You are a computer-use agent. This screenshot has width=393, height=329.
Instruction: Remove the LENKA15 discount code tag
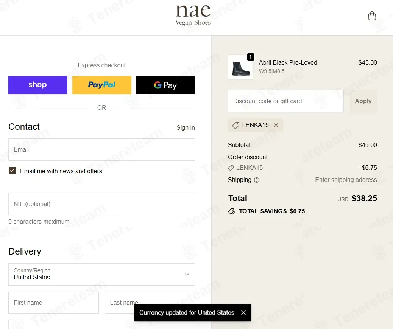[x=276, y=125]
